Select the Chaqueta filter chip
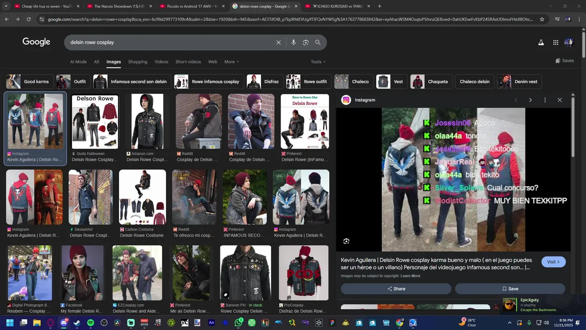586x330 pixels. pos(431,82)
